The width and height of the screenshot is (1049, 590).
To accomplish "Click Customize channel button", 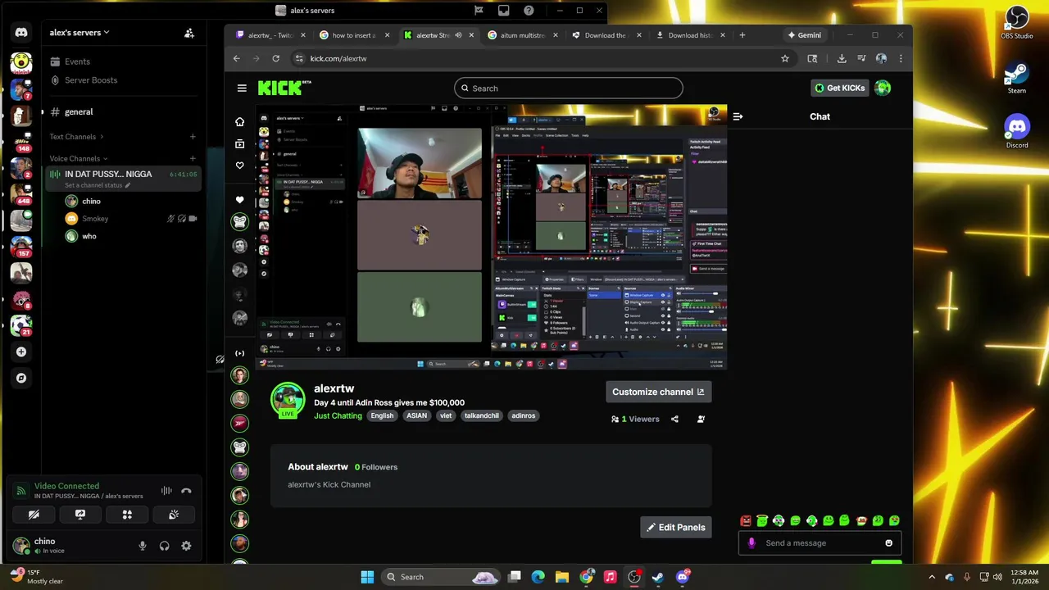I will [658, 392].
